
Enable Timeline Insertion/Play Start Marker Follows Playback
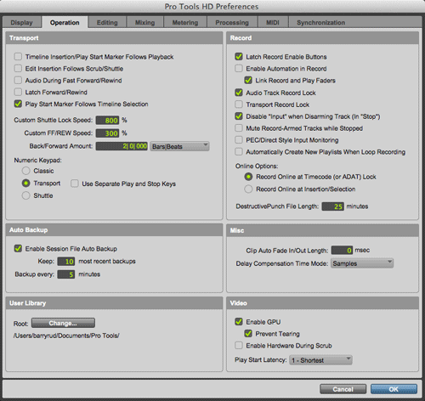18,57
